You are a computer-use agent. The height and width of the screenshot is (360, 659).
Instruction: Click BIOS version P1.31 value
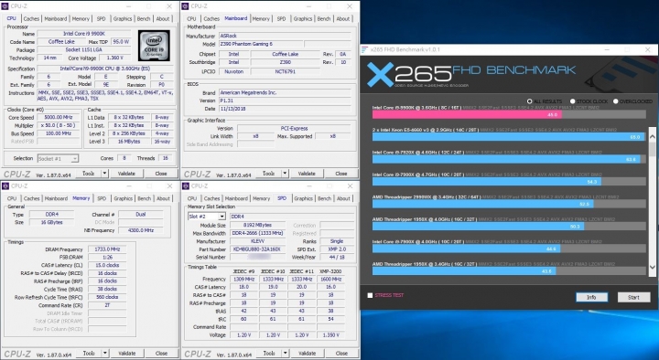pyautogui.click(x=285, y=101)
